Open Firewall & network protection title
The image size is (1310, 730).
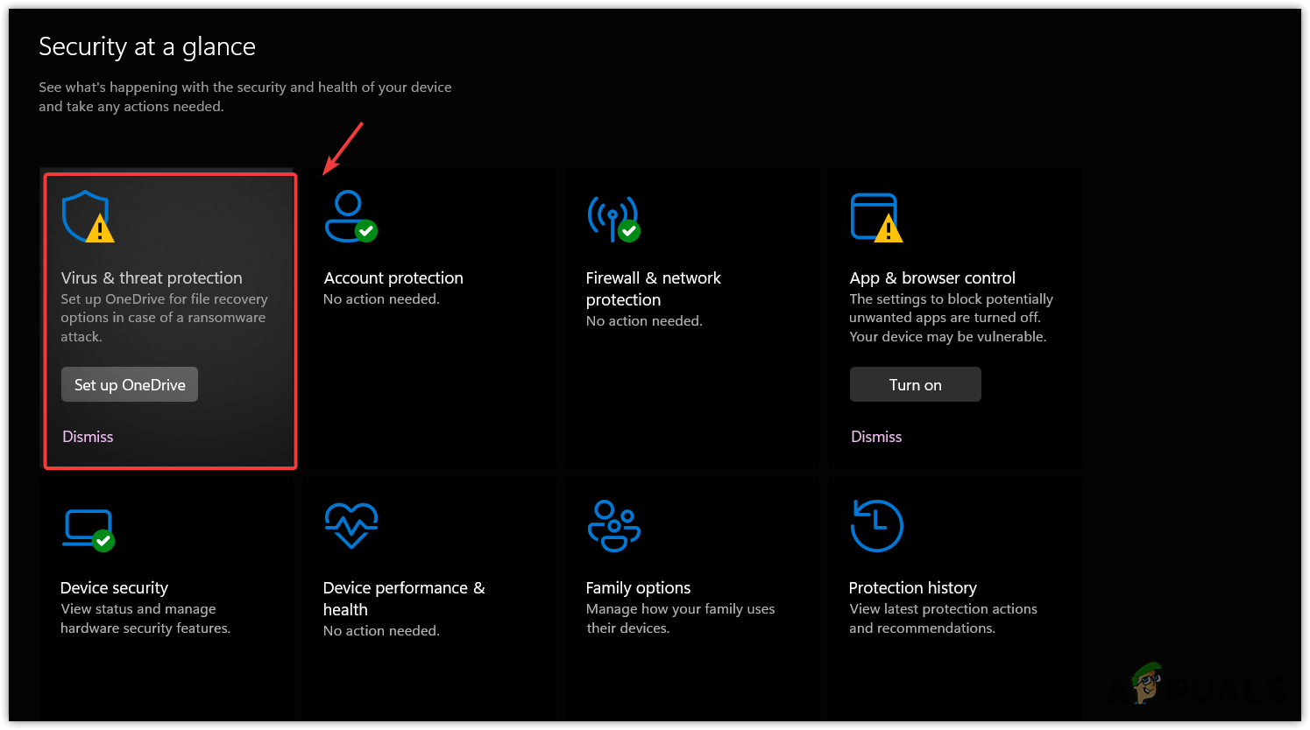[653, 288]
